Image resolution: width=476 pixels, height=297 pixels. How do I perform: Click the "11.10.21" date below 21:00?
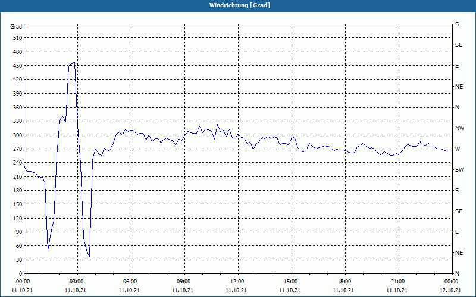(397, 290)
